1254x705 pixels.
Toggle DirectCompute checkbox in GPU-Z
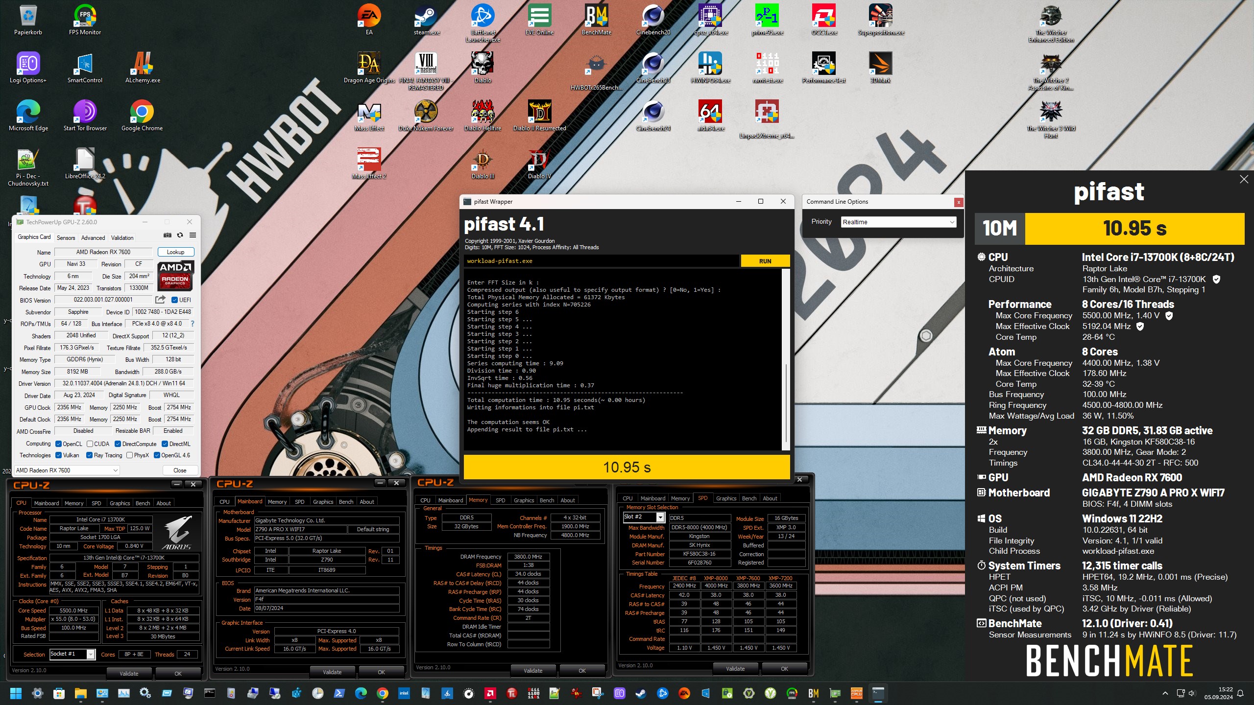pyautogui.click(x=118, y=444)
